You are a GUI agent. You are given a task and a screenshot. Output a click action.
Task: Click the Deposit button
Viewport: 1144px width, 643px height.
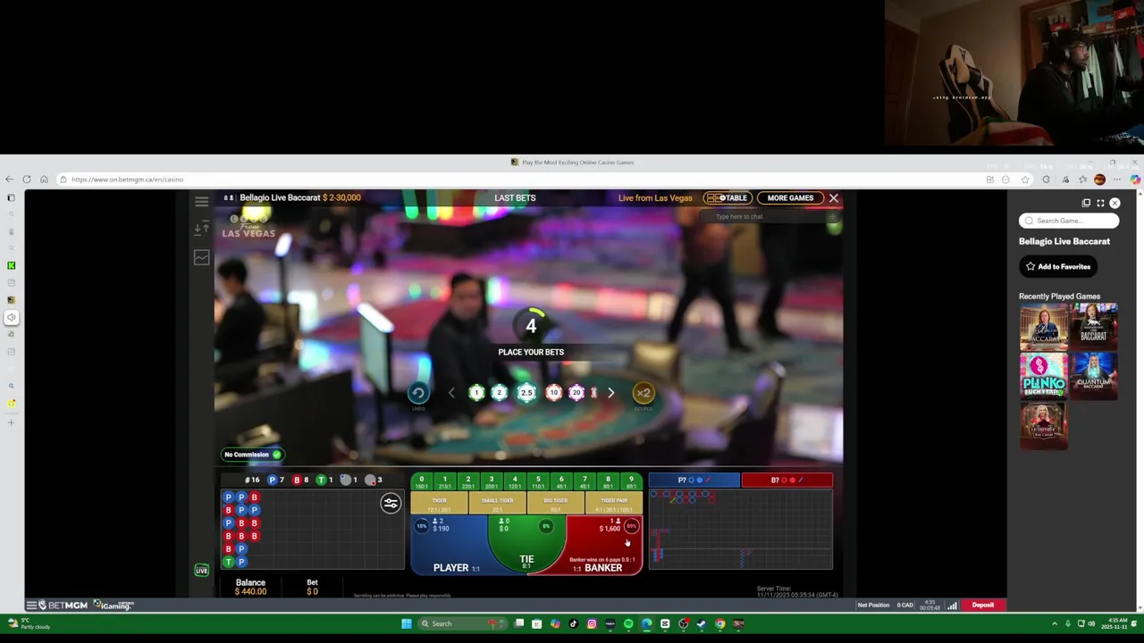click(983, 605)
